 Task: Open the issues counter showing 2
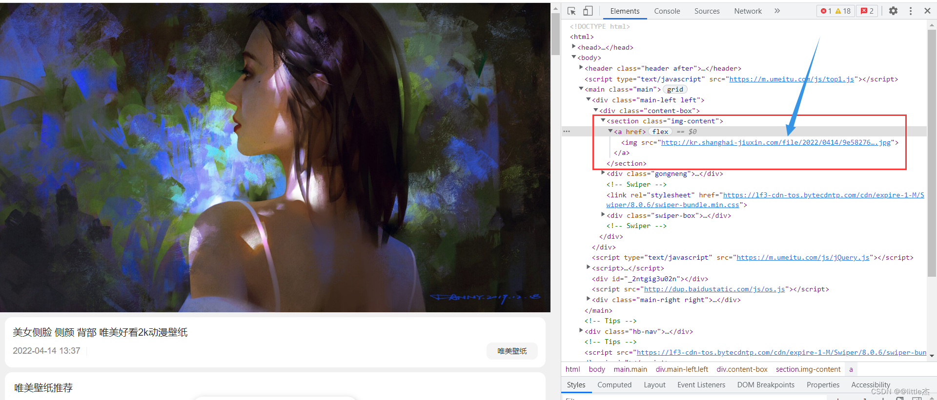[x=867, y=11]
